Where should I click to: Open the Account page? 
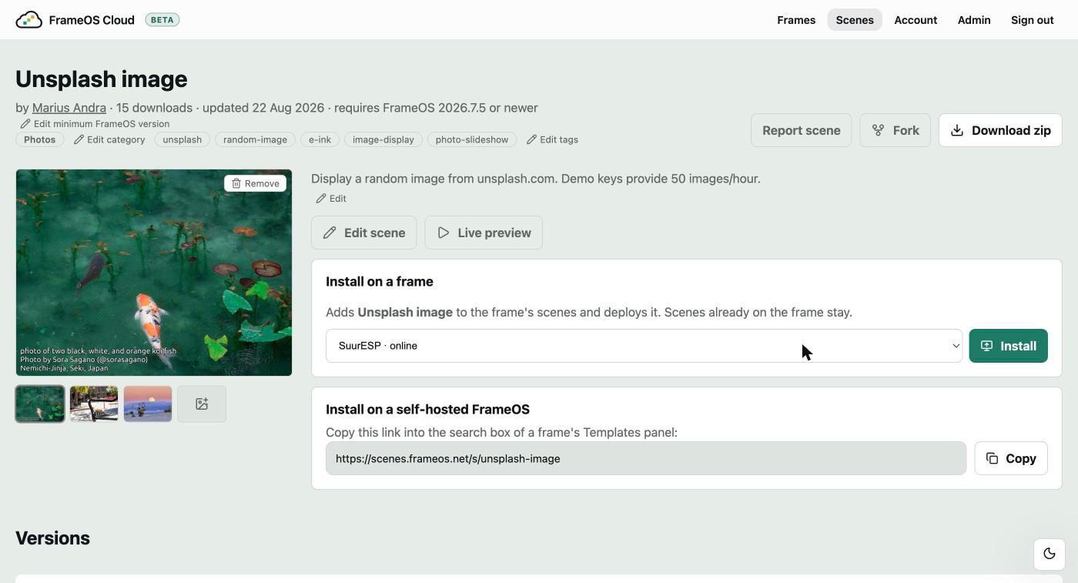click(916, 20)
